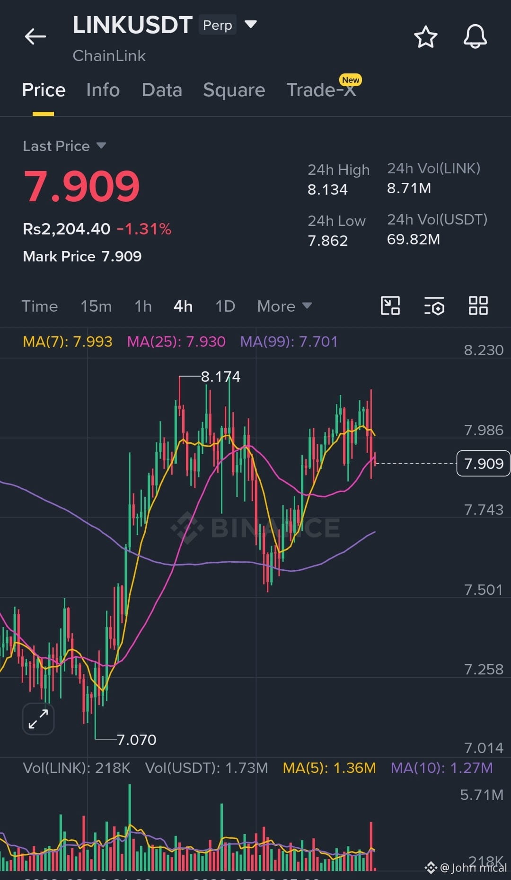Select the 1h interval

click(143, 306)
